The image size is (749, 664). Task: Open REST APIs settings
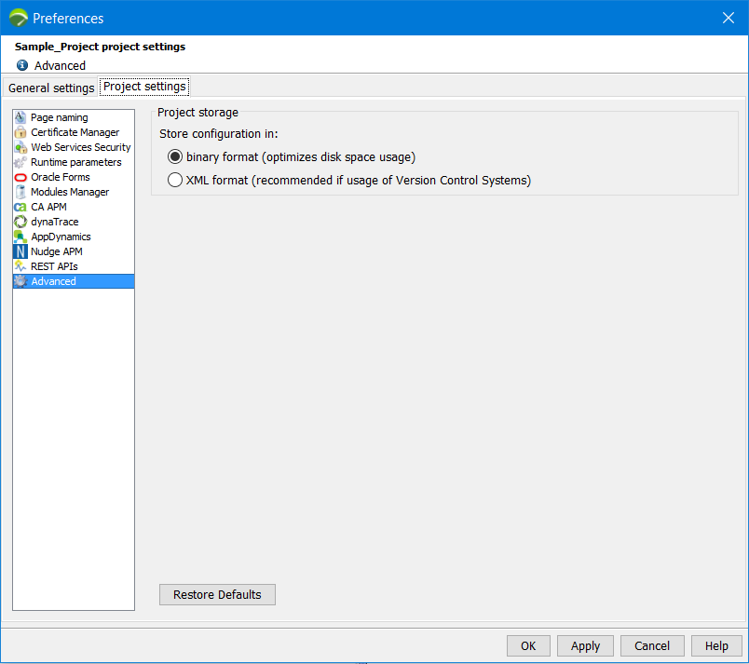click(54, 266)
